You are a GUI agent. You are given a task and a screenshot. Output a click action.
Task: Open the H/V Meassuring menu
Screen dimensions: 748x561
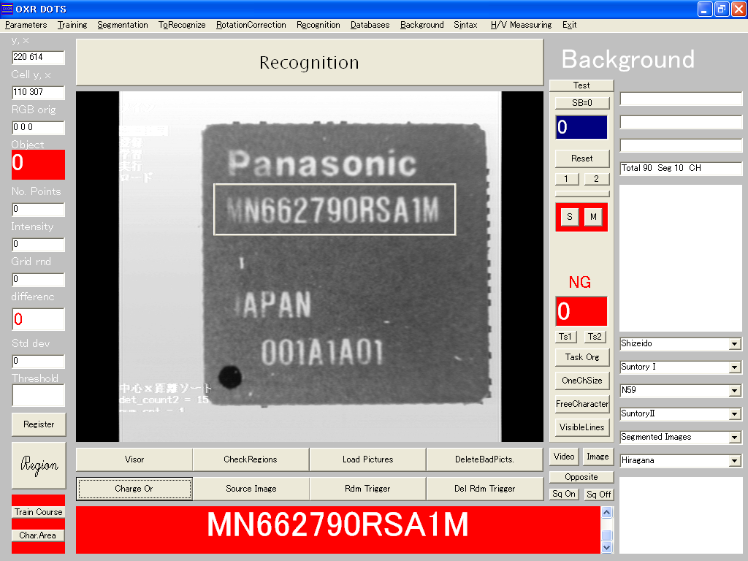click(521, 25)
